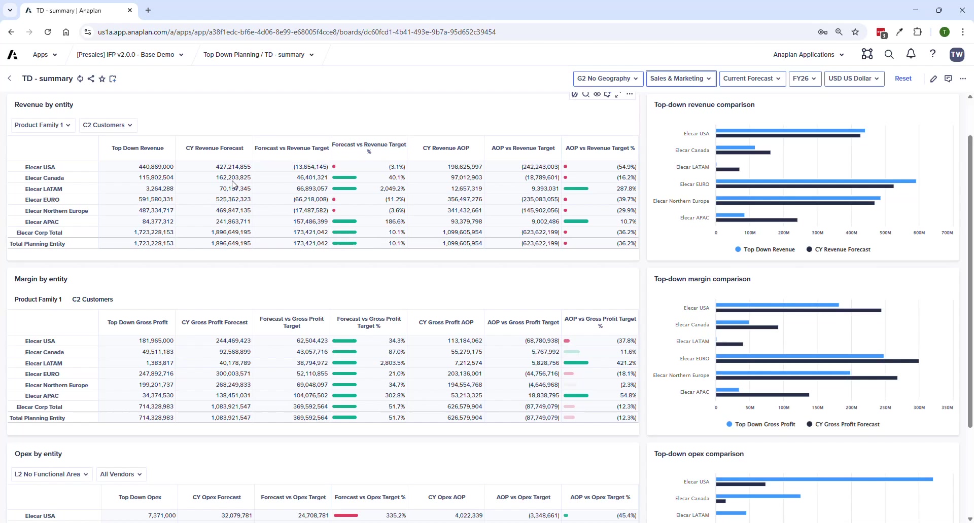Click the Anaplan help question mark icon
This screenshot has height=523, width=974.
[933, 54]
